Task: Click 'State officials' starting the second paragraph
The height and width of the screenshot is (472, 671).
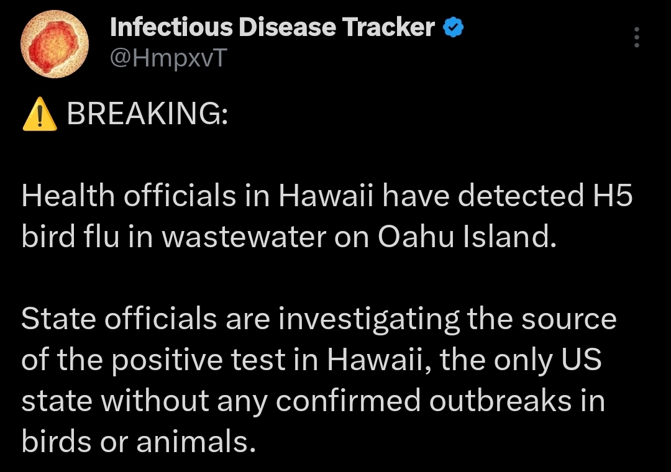Action: coord(119,319)
